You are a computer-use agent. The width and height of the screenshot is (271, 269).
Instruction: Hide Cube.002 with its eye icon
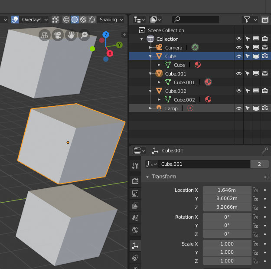pos(239,91)
